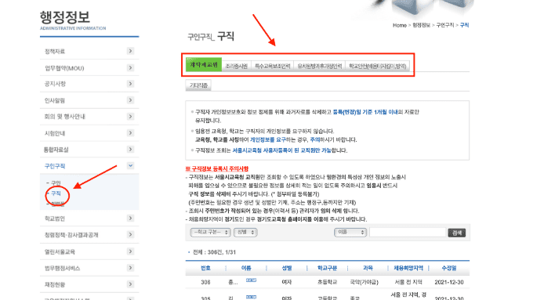Viewport: 544px width, 300px height.
Task: Collapse the 구인구직 section down-arrow
Action: point(130,166)
